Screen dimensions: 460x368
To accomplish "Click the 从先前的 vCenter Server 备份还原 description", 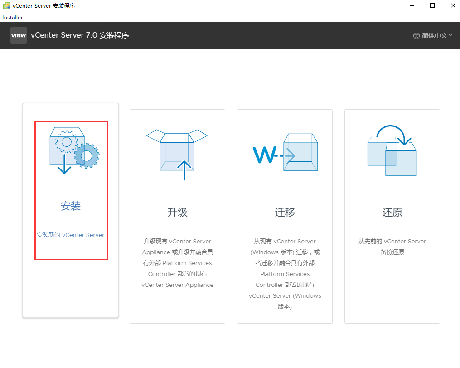I will point(392,247).
